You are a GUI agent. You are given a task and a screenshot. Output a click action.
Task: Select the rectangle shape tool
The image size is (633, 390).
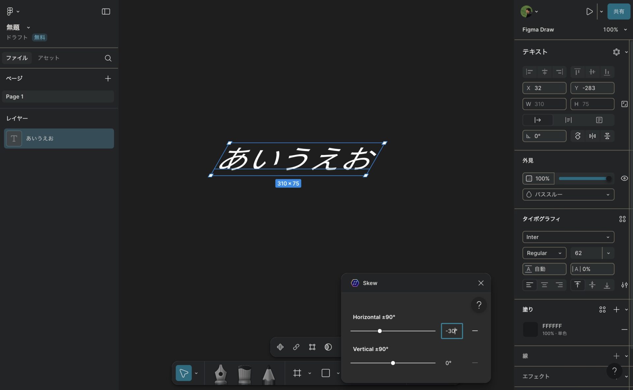[x=326, y=373]
